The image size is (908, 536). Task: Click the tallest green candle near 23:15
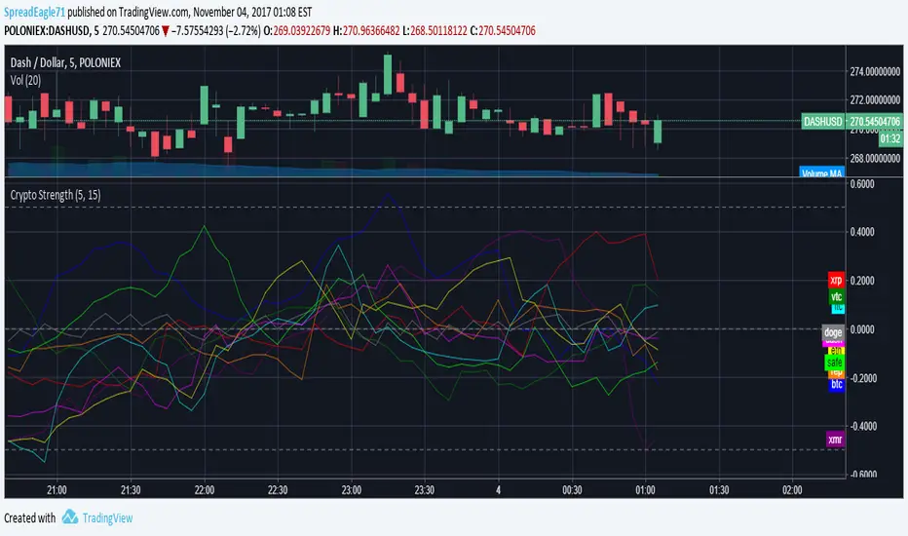(388, 75)
